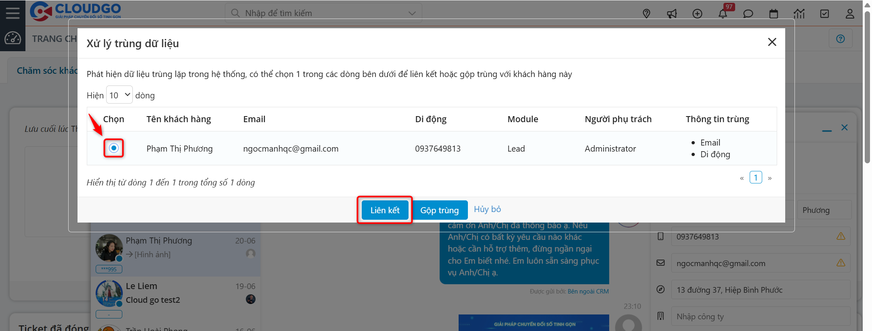The width and height of the screenshot is (872, 331).
Task: Click the previous page « arrow
Action: coord(742,178)
